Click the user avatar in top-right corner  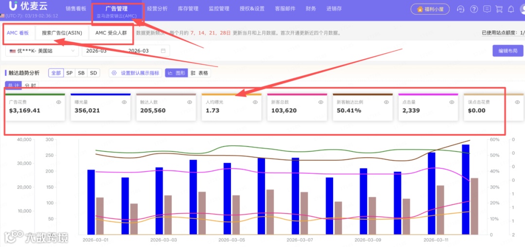[522, 9]
